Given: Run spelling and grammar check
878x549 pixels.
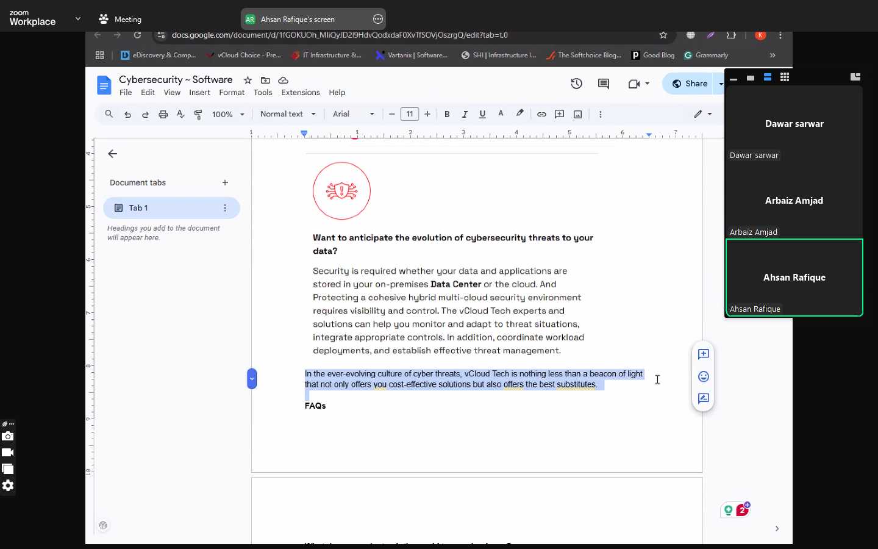Looking at the screenshot, I should tap(180, 114).
